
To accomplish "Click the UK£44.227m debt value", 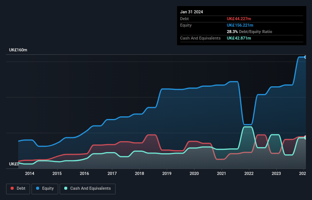I will (x=239, y=19).
